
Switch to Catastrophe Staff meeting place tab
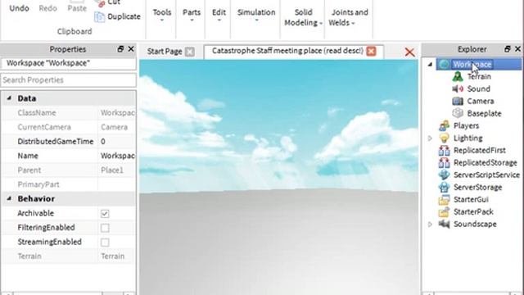pos(287,51)
